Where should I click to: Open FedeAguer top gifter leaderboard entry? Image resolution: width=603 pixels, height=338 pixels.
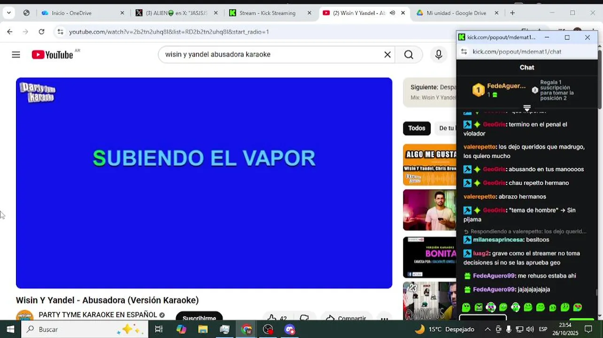tap(499, 90)
